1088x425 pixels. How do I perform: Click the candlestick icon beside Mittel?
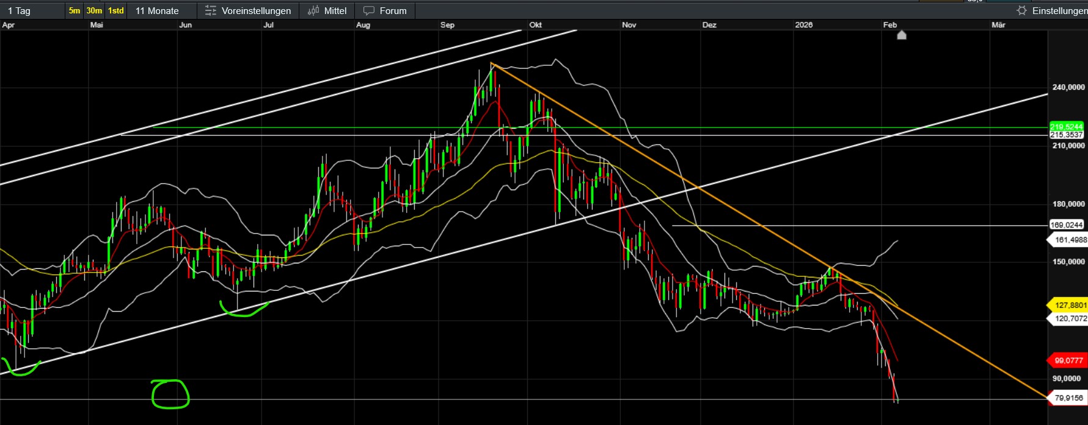[313, 11]
